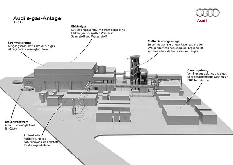
Task: Select the Methanisierungsanlage heading
Action: click(163, 41)
